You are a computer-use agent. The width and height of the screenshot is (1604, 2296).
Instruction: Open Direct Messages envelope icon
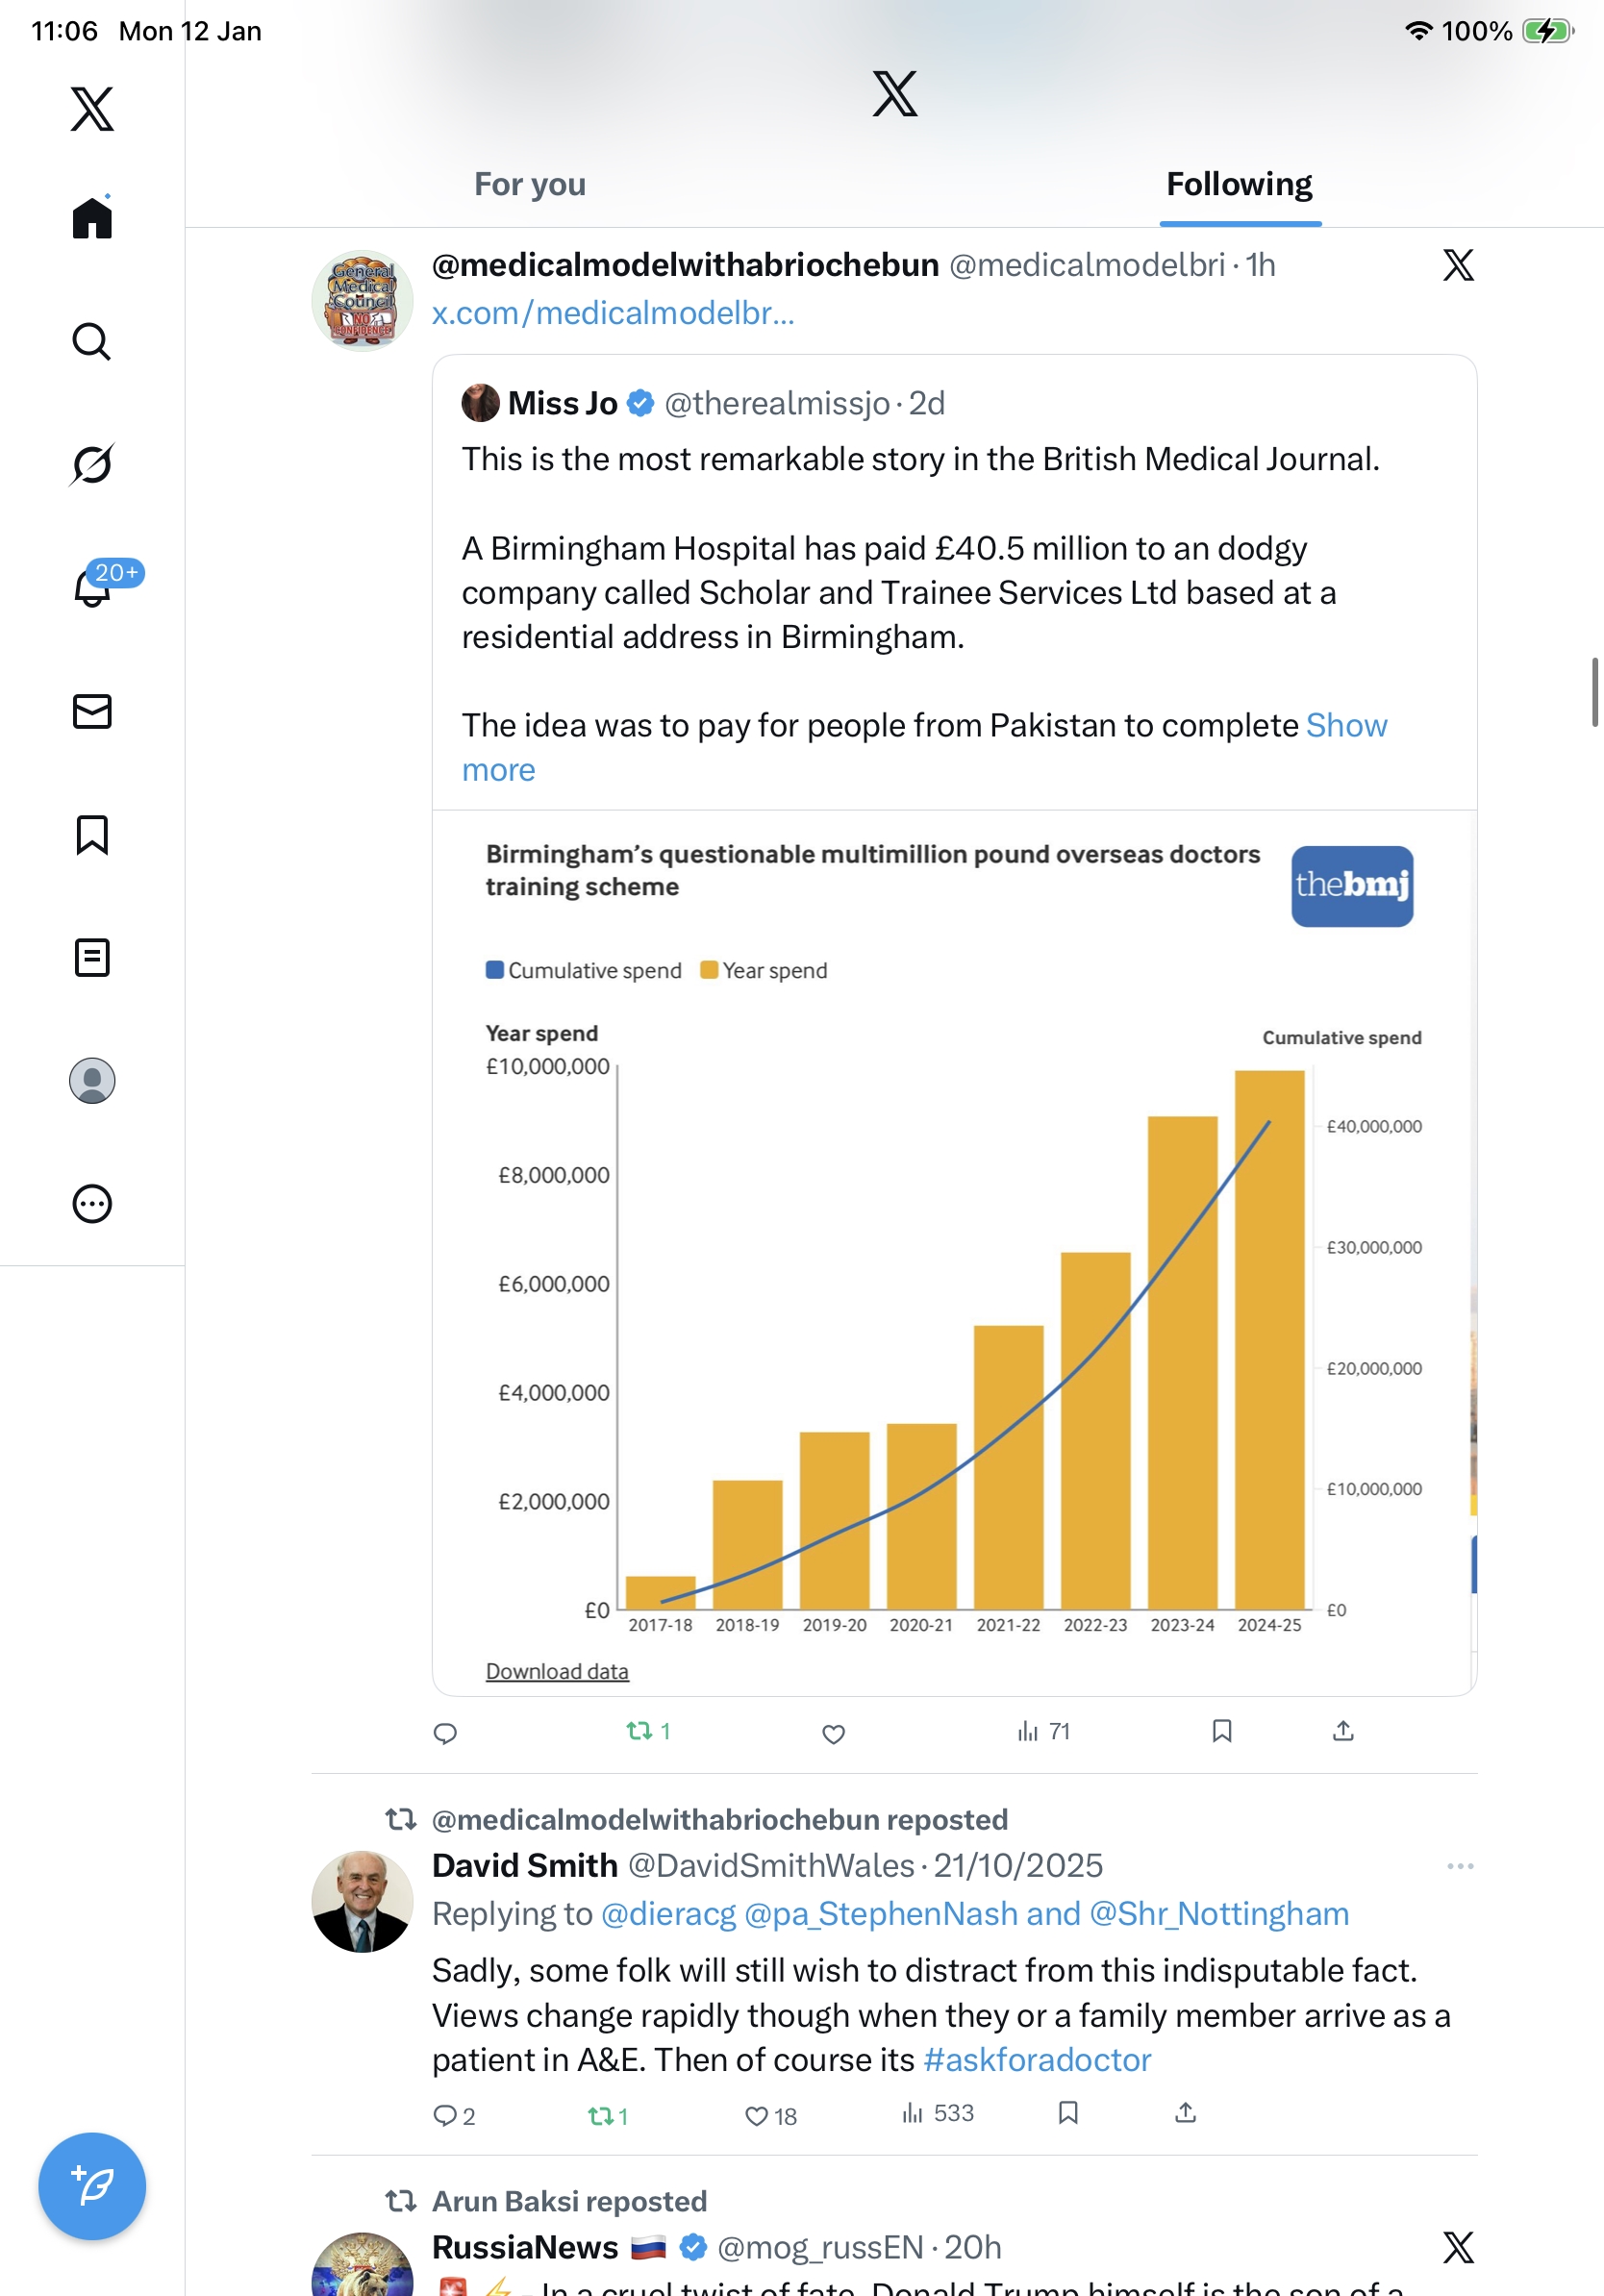tap(92, 711)
